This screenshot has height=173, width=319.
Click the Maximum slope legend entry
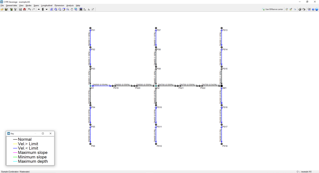coord(32,153)
